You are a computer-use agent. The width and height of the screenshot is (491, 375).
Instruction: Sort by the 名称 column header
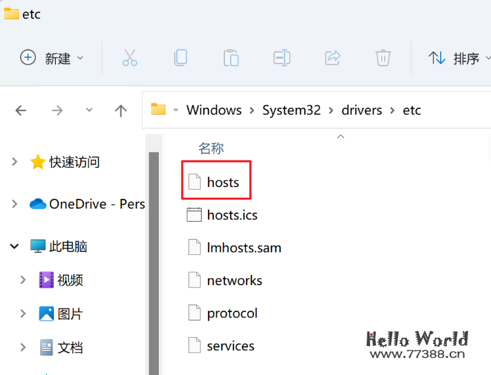point(211,148)
